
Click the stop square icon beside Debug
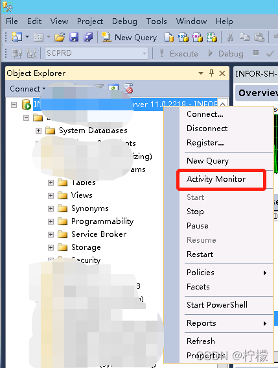click(256, 53)
